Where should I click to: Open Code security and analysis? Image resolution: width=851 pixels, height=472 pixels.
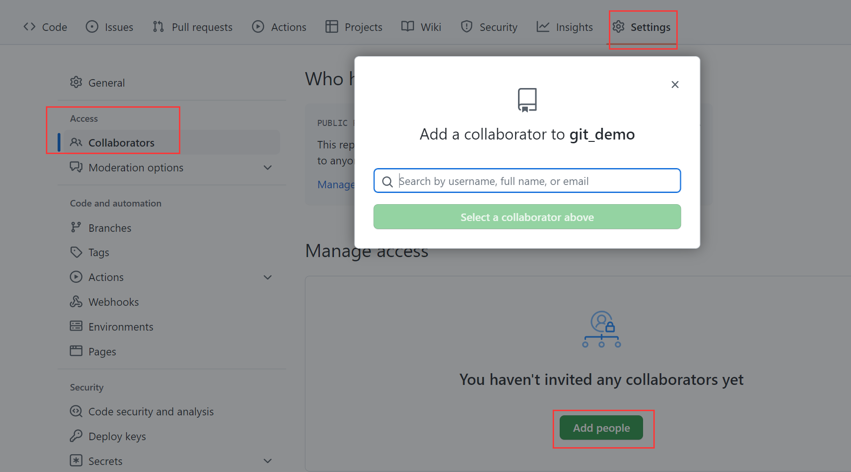click(x=172, y=412)
